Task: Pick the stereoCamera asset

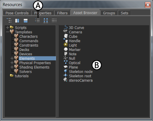Action: tap(81, 80)
